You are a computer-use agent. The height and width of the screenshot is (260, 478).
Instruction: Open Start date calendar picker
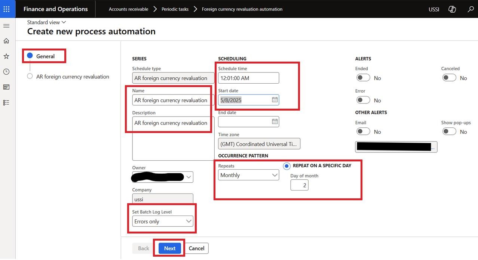[x=275, y=100]
